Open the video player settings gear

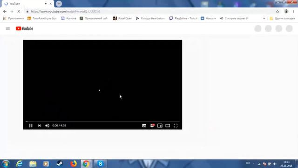click(x=152, y=126)
